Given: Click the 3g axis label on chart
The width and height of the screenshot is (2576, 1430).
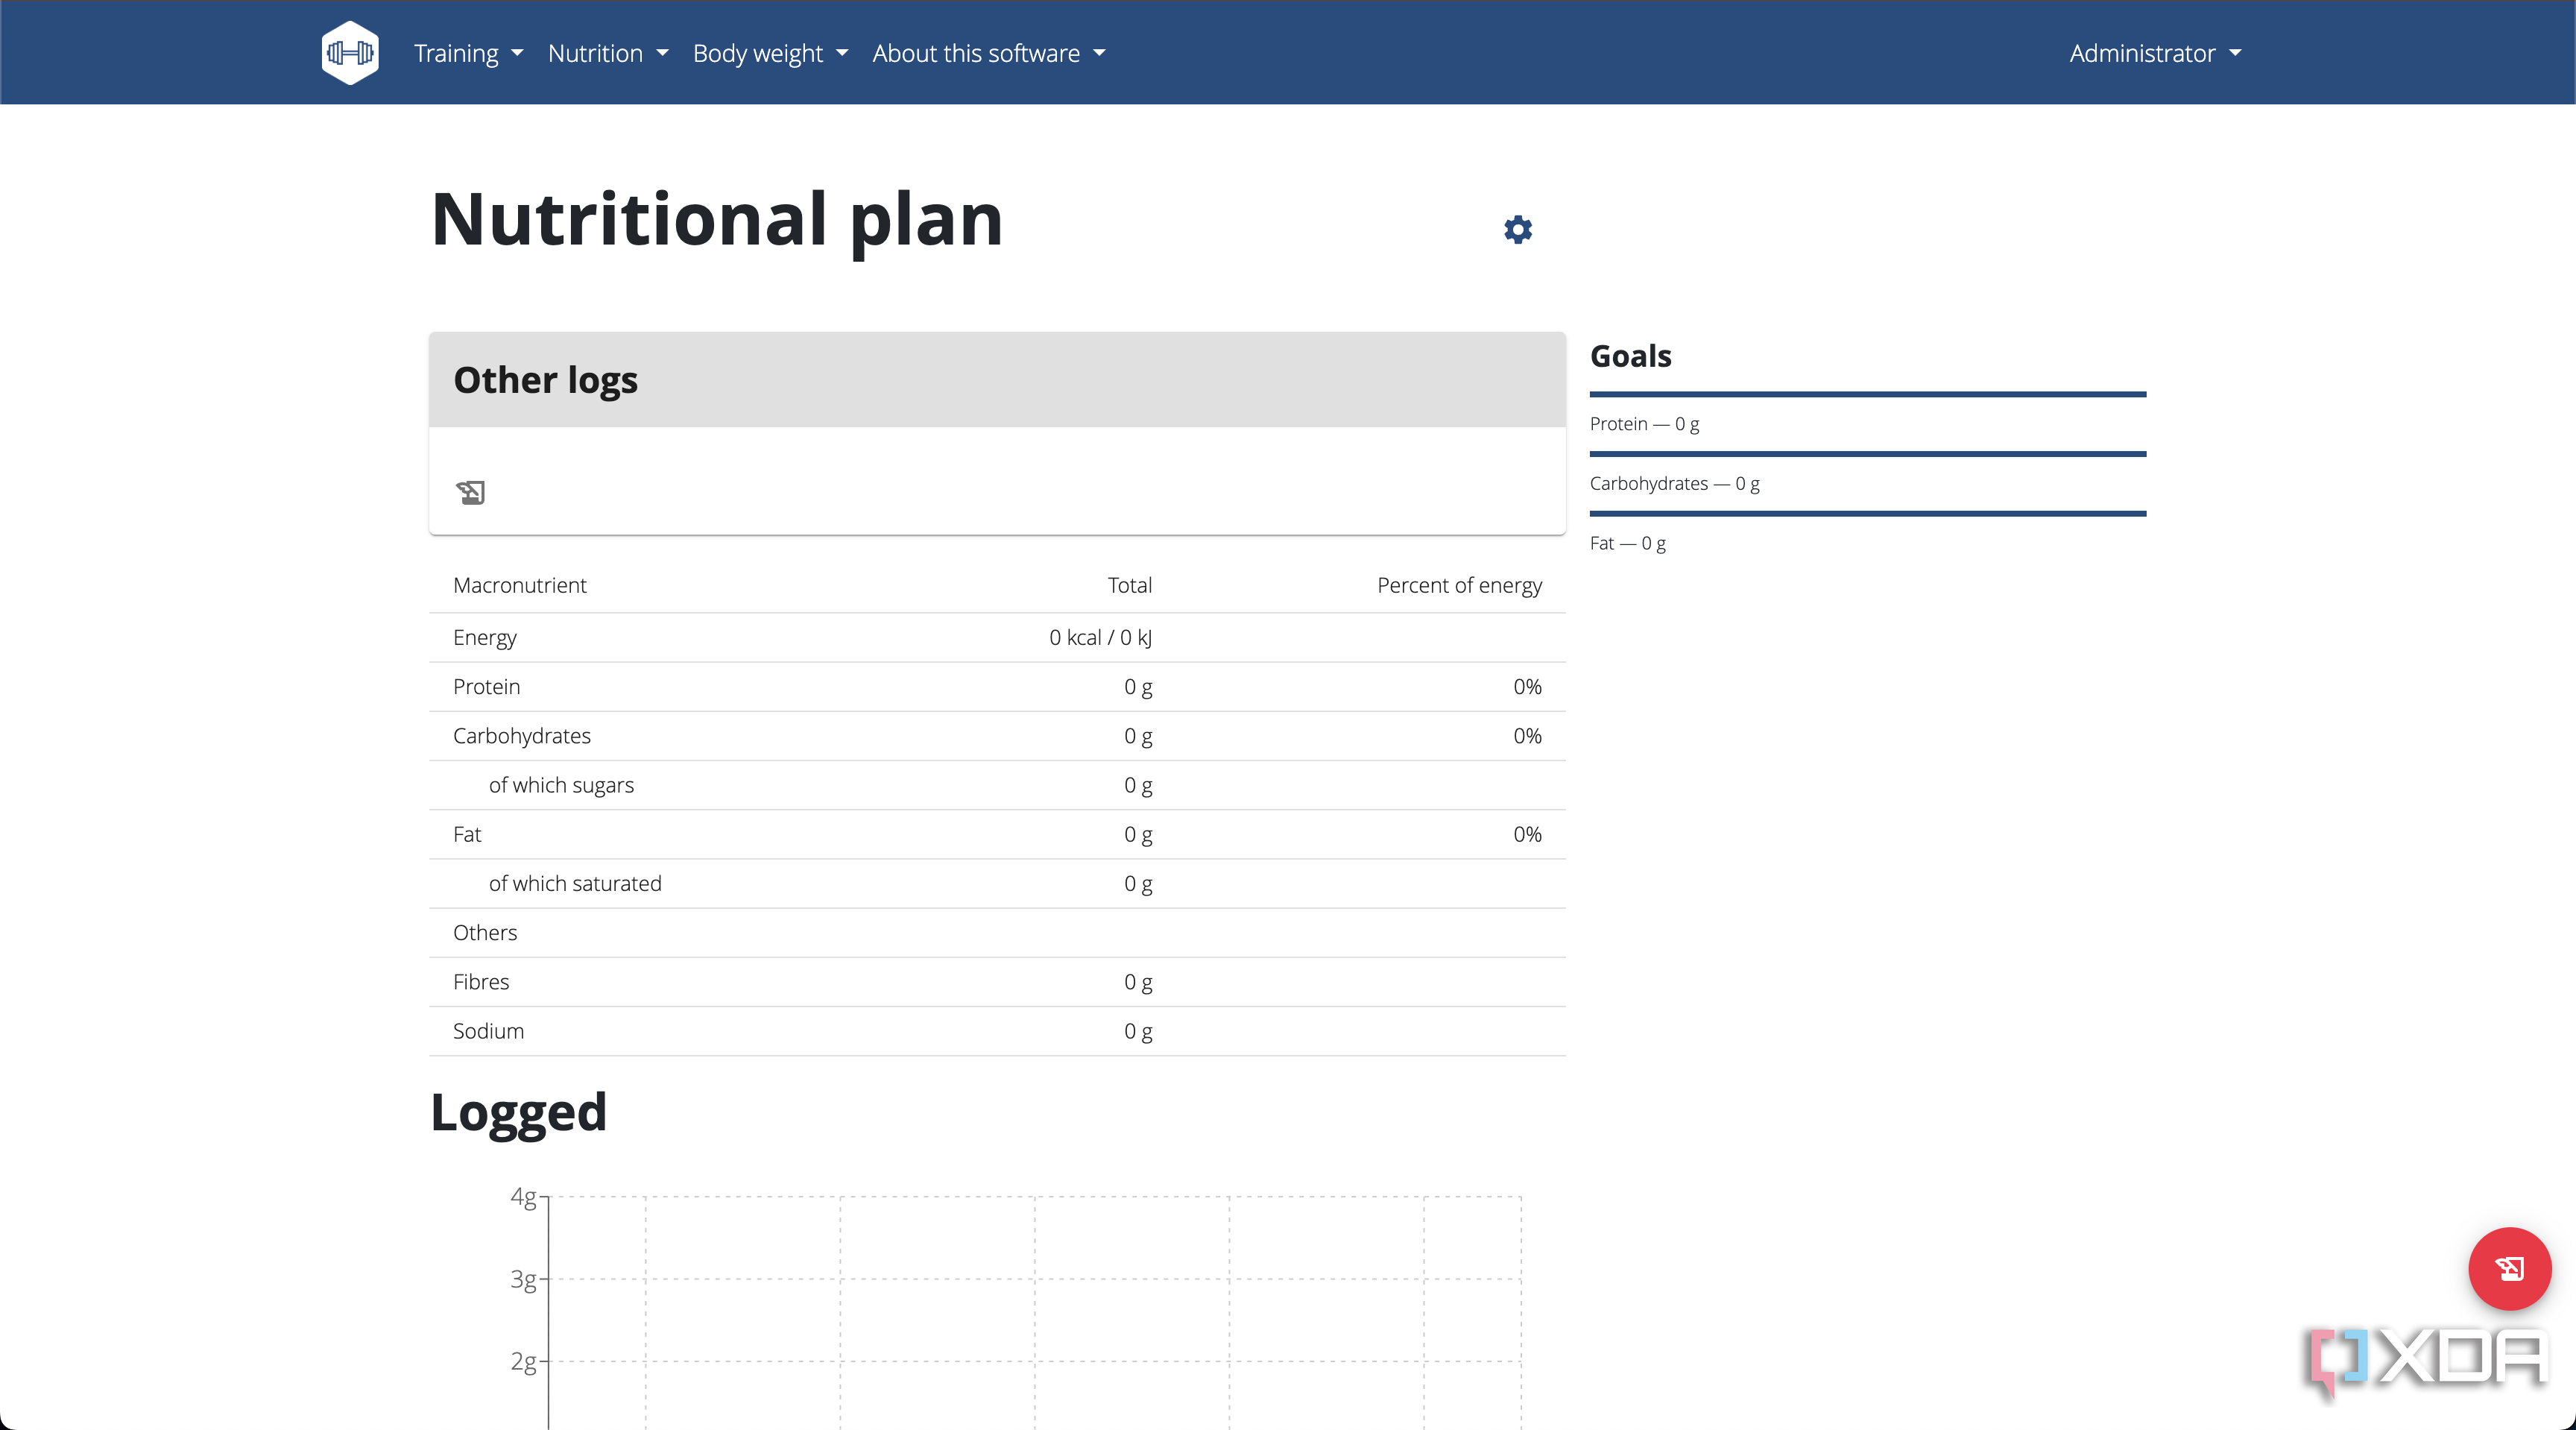Looking at the screenshot, I should (x=523, y=1279).
